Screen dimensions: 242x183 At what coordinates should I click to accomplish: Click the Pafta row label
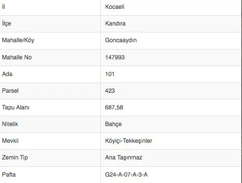9,175
